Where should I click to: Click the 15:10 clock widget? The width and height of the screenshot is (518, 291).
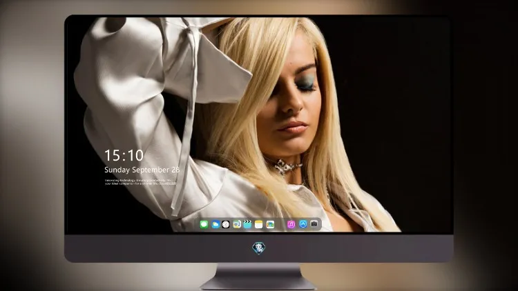(x=124, y=155)
